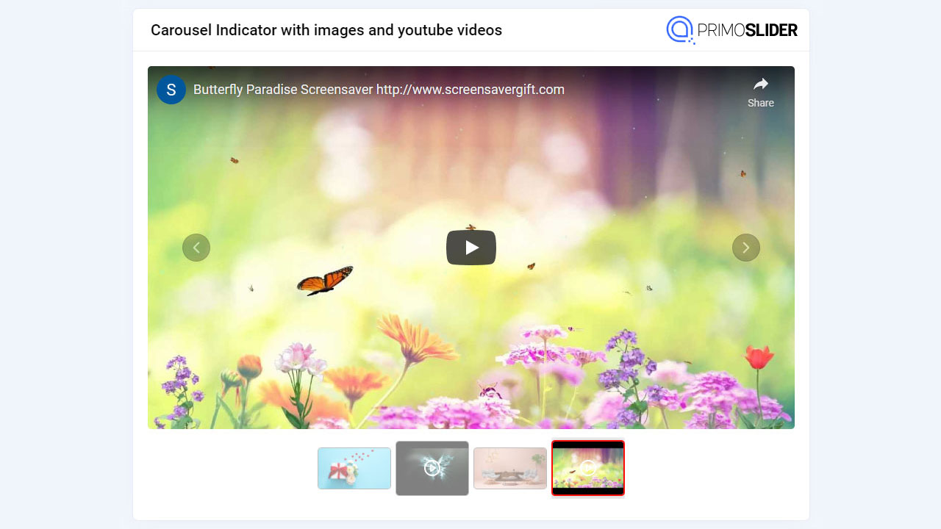Click the play icon on the active butterfly thumbnail
This screenshot has height=529, width=941.
(587, 468)
